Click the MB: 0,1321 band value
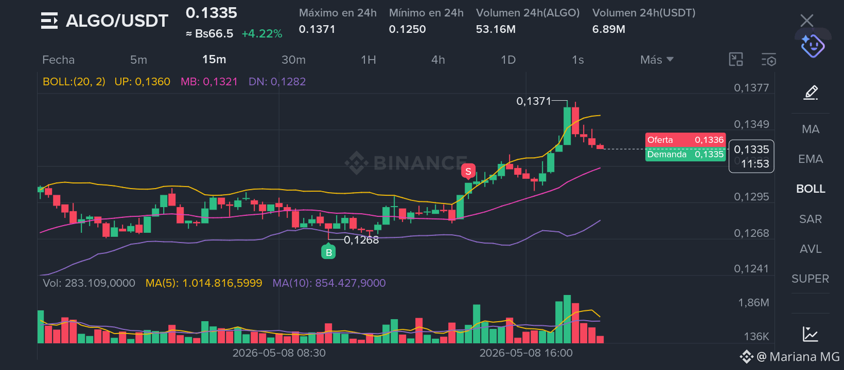Image resolution: width=844 pixels, height=370 pixels. (x=209, y=82)
